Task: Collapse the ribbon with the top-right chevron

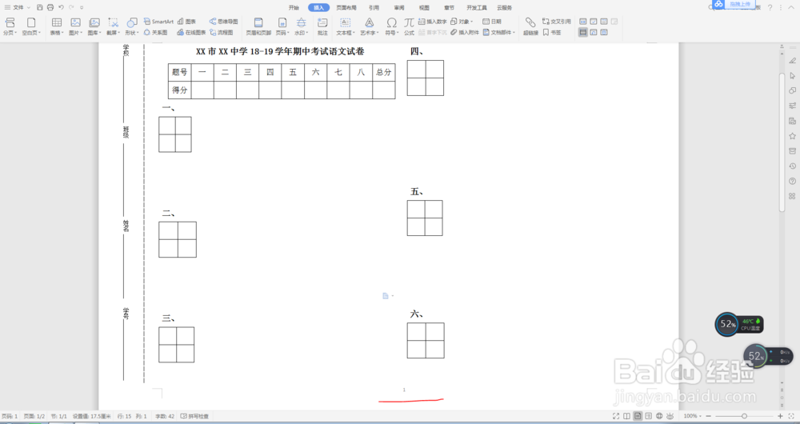Action: point(791,8)
